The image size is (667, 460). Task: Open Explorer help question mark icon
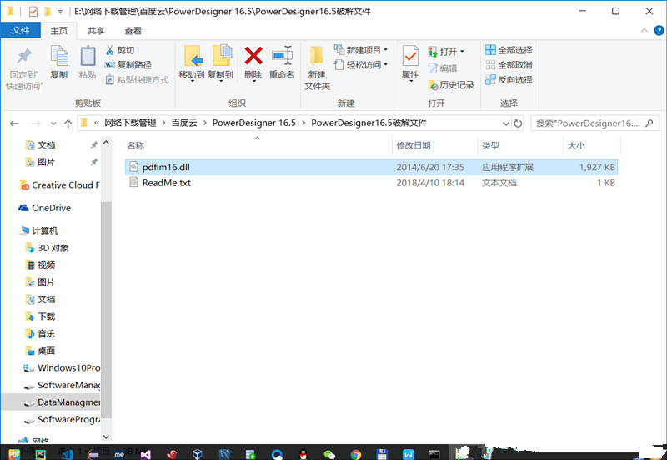(659, 31)
